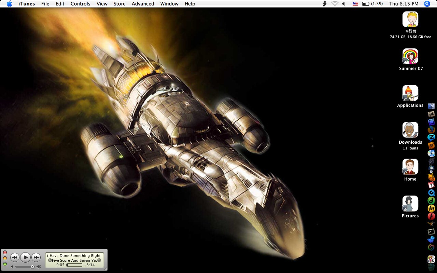The image size is (437, 273).
Task: Open iPhoto from the Dock
Action: coord(431,177)
